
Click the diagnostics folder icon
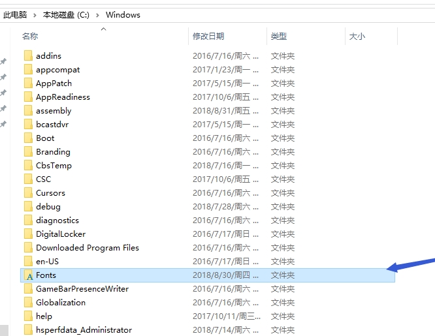click(28, 220)
